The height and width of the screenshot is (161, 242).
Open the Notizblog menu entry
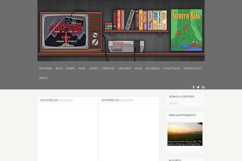[152, 68]
